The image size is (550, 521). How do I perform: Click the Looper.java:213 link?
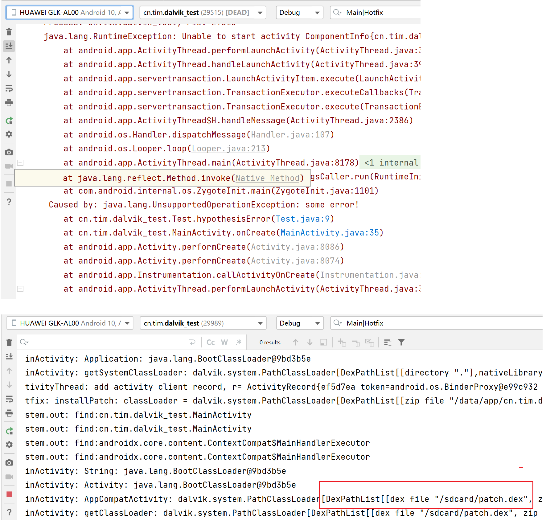click(228, 149)
